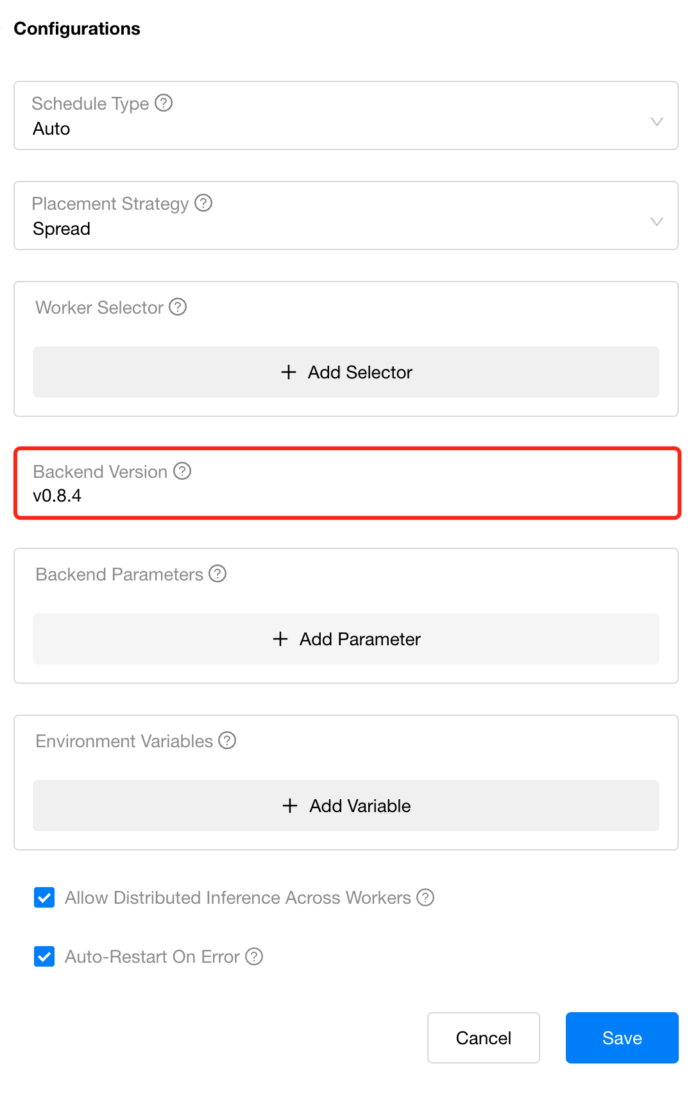Image resolution: width=698 pixels, height=1093 pixels.
Task: Click the Add Selector button
Action: [x=346, y=372]
